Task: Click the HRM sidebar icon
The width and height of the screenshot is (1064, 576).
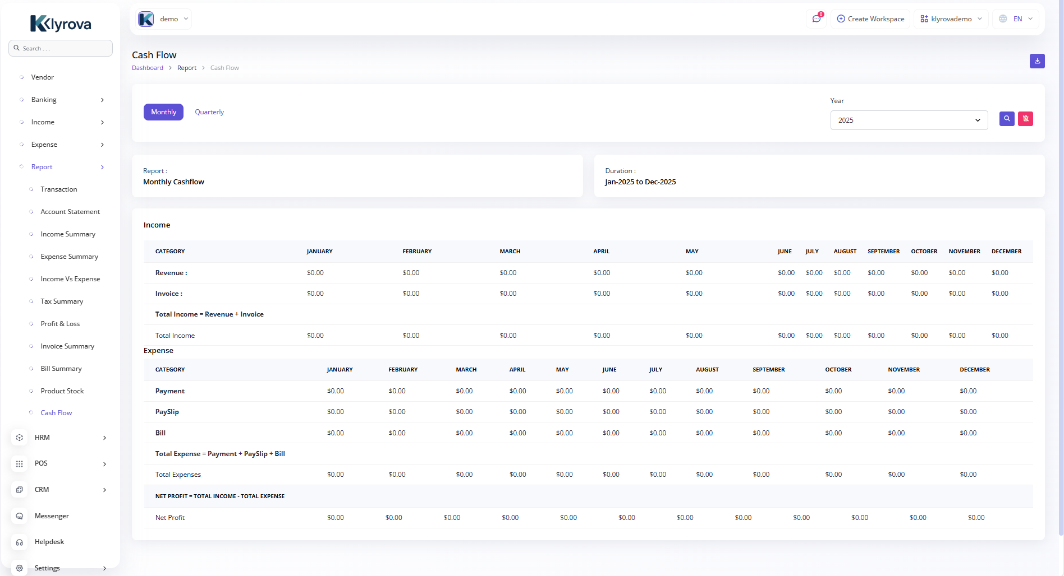Action: pos(20,438)
